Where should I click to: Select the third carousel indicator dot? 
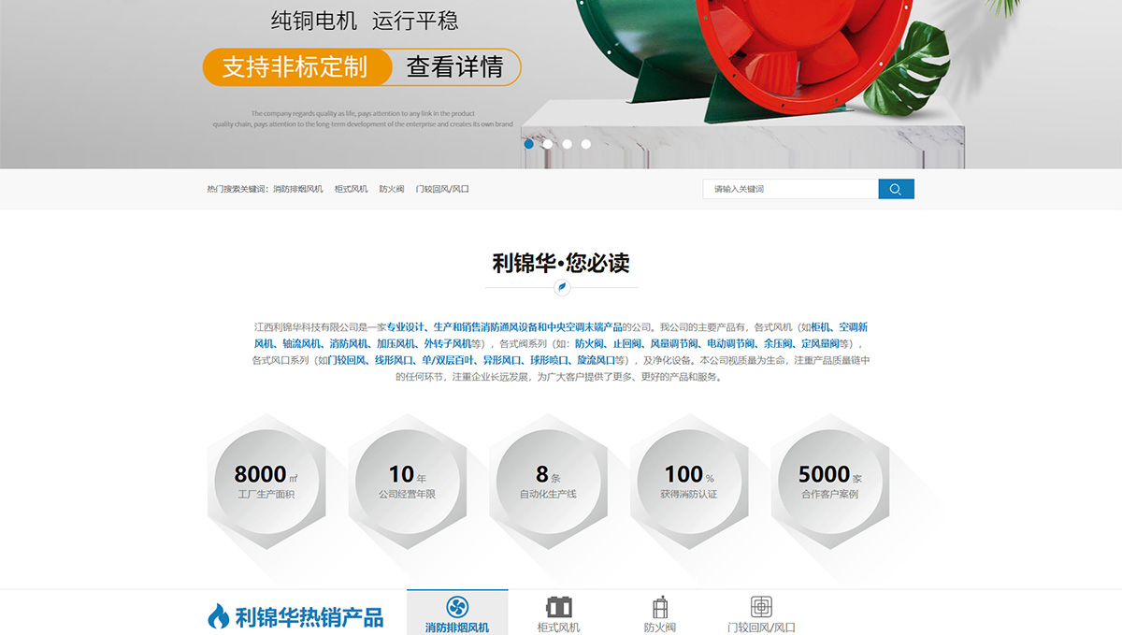coord(568,143)
